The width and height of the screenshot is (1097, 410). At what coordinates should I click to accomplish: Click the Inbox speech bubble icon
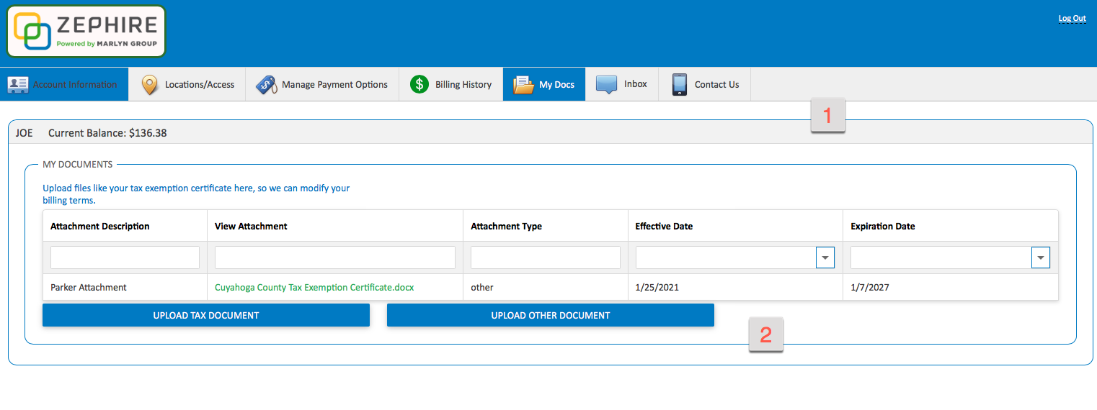(x=606, y=84)
